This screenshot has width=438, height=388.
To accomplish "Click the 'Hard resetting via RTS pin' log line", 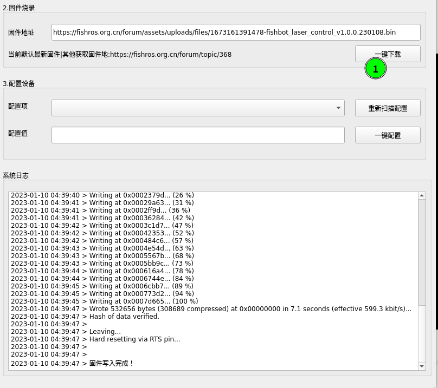I will (x=134, y=339).
